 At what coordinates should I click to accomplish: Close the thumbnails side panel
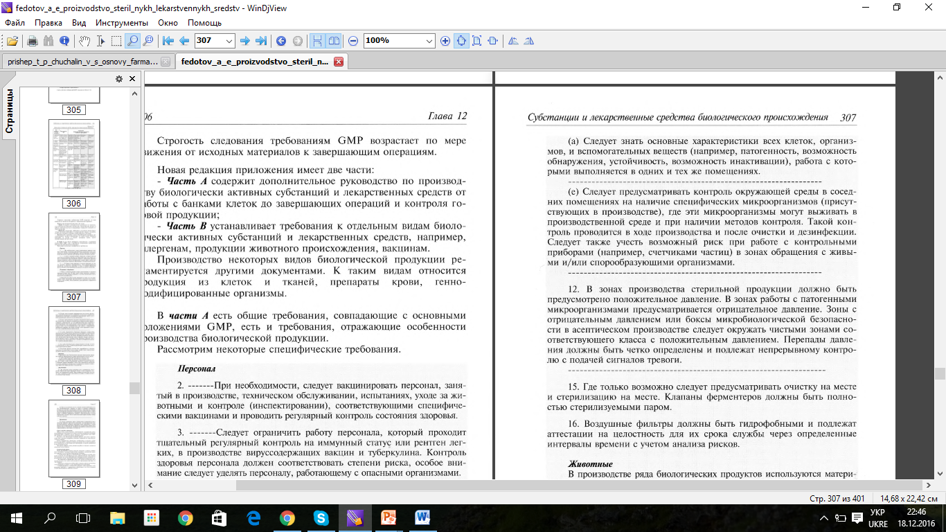coord(132,79)
